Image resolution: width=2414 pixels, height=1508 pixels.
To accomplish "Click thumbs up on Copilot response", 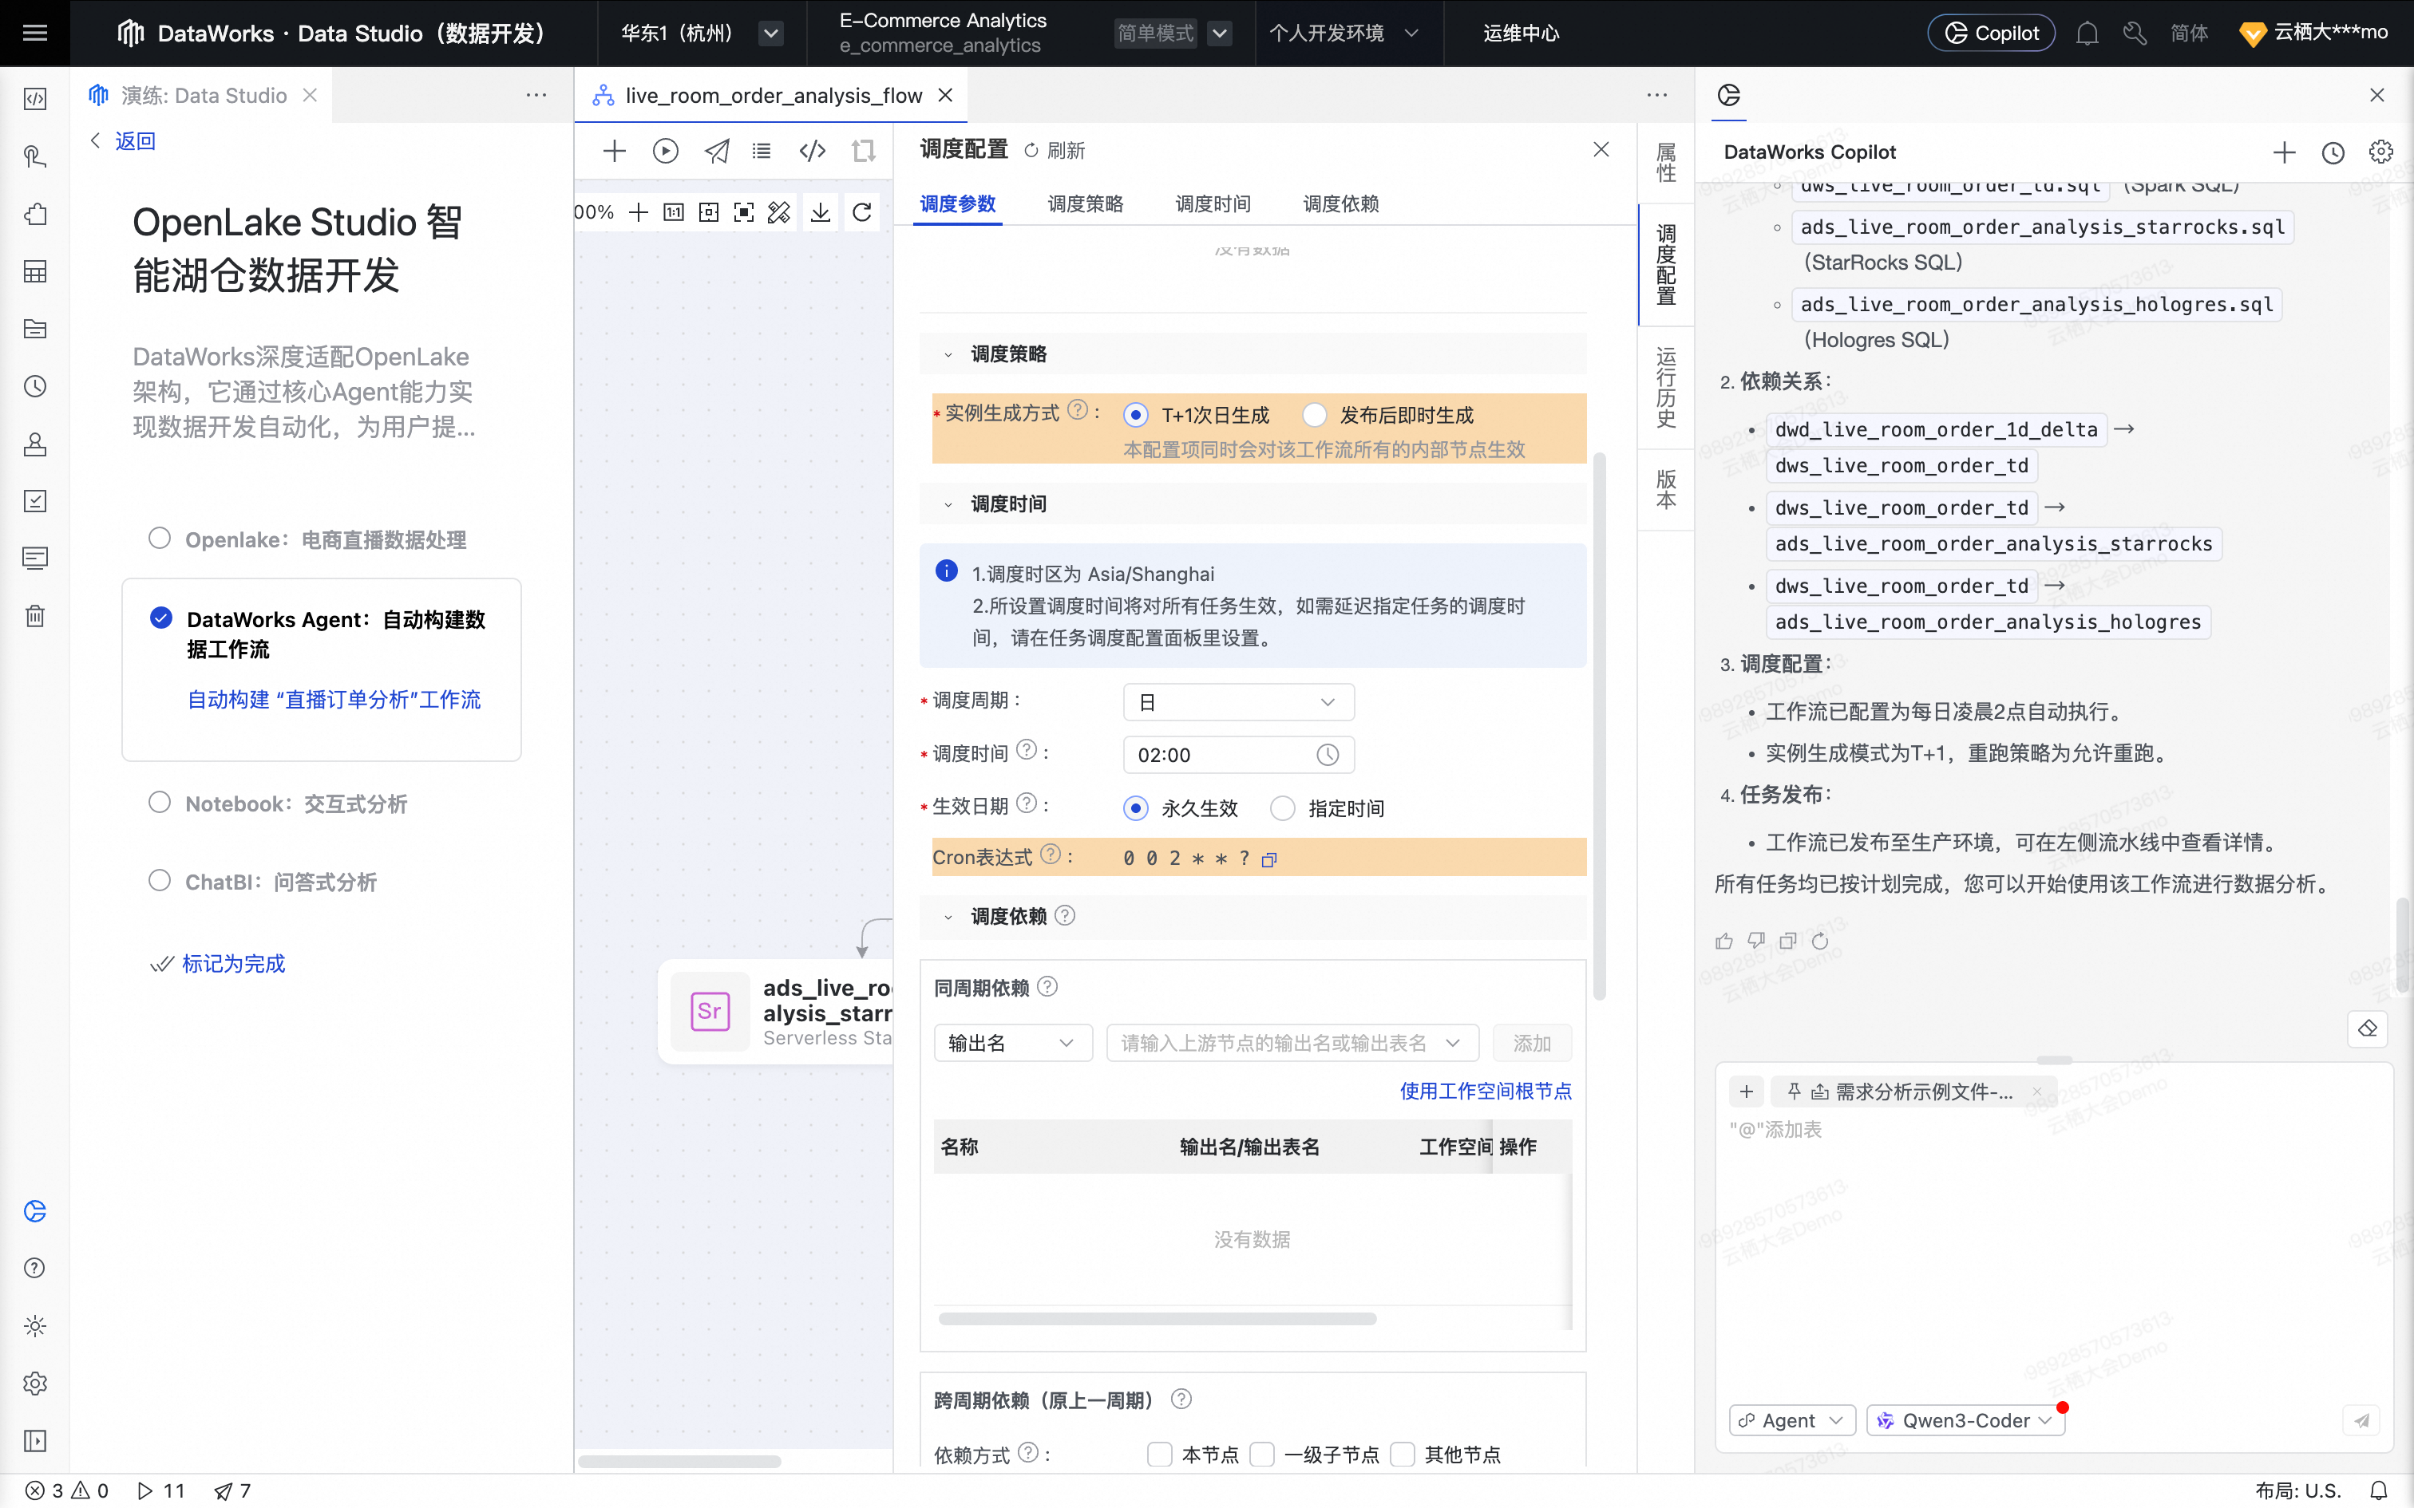I will (x=1723, y=941).
